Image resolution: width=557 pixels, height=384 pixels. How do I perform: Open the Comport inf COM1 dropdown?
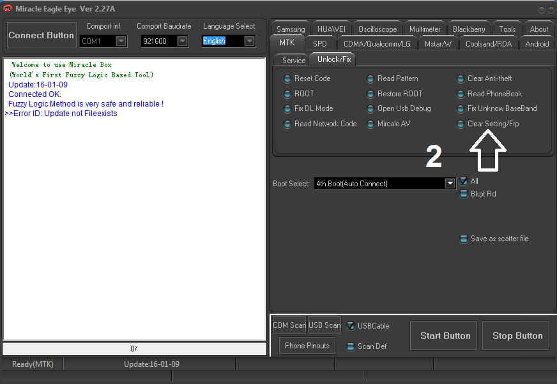point(121,41)
